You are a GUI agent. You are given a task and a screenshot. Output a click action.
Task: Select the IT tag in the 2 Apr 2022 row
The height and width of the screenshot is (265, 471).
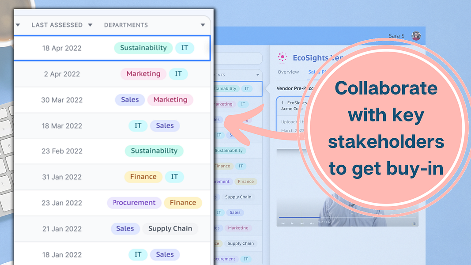[x=178, y=74]
